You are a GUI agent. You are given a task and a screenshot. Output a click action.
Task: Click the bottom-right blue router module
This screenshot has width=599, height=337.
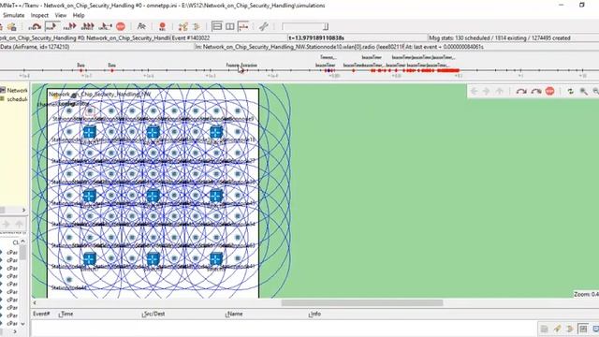(216, 258)
